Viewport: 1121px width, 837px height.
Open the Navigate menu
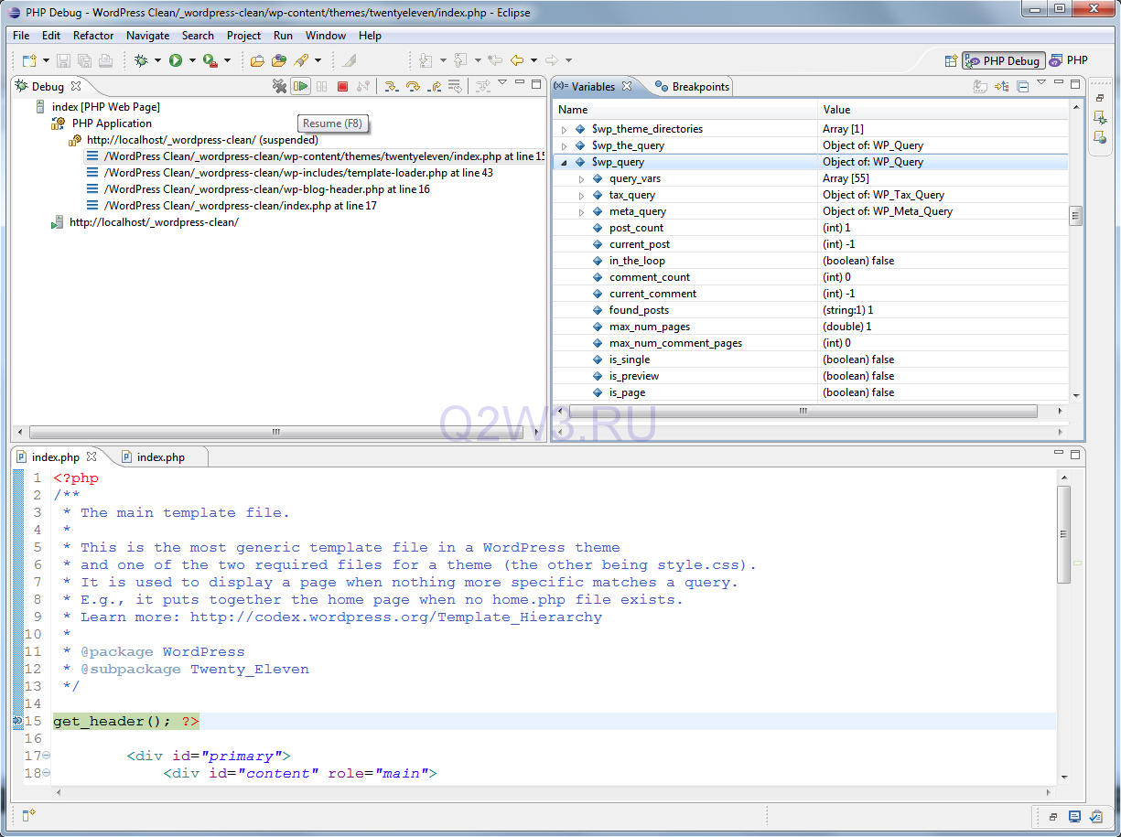point(147,36)
